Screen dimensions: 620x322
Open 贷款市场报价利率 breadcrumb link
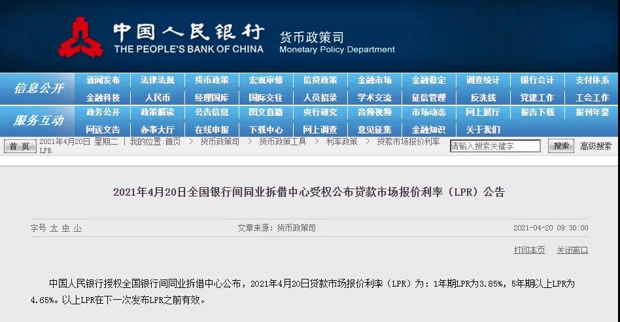click(408, 141)
